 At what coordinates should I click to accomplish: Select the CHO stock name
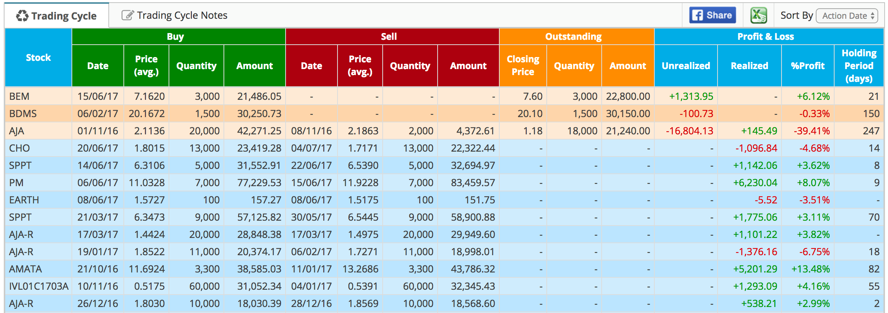coord(20,148)
